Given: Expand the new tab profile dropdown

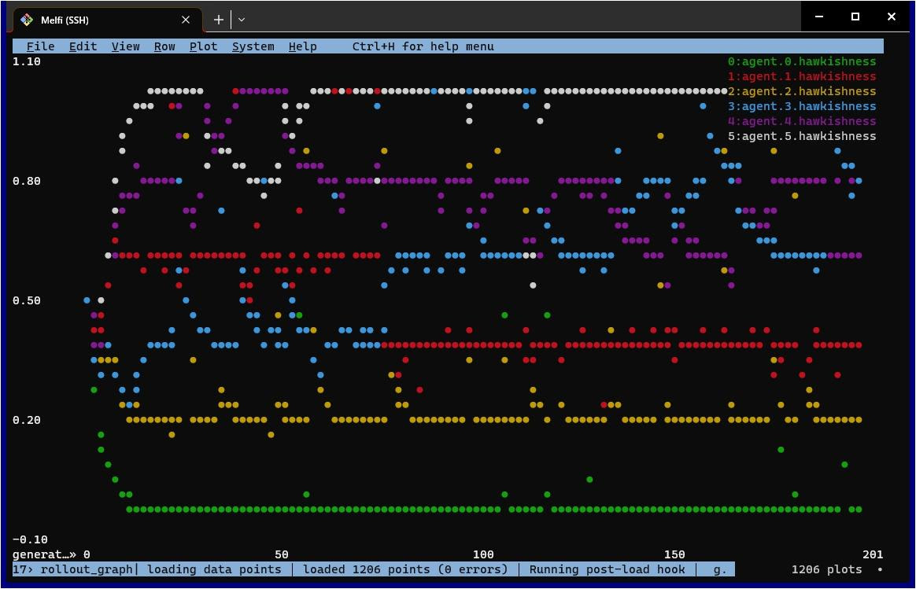Looking at the screenshot, I should [242, 20].
